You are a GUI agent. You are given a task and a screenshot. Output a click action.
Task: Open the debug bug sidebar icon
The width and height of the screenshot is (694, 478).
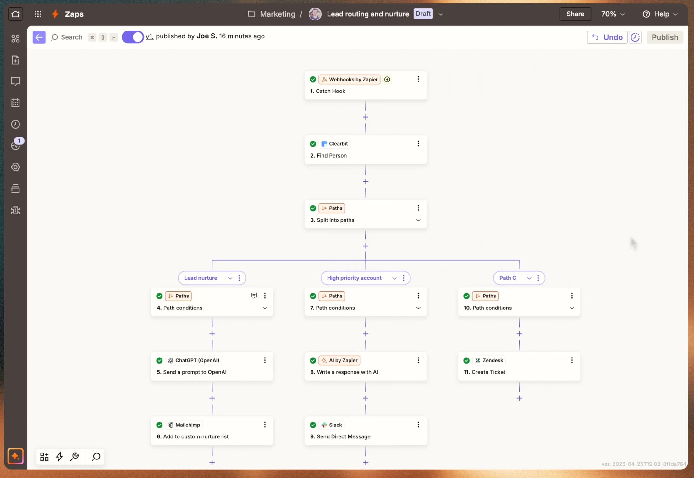tap(15, 210)
